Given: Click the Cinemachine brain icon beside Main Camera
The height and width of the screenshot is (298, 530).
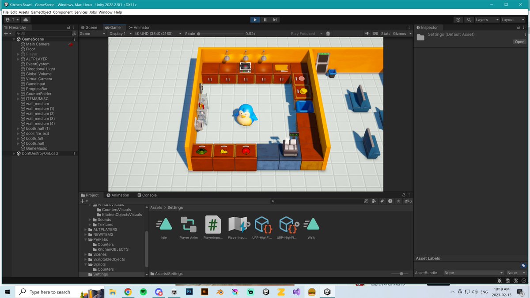Looking at the screenshot, I should [x=70, y=44].
